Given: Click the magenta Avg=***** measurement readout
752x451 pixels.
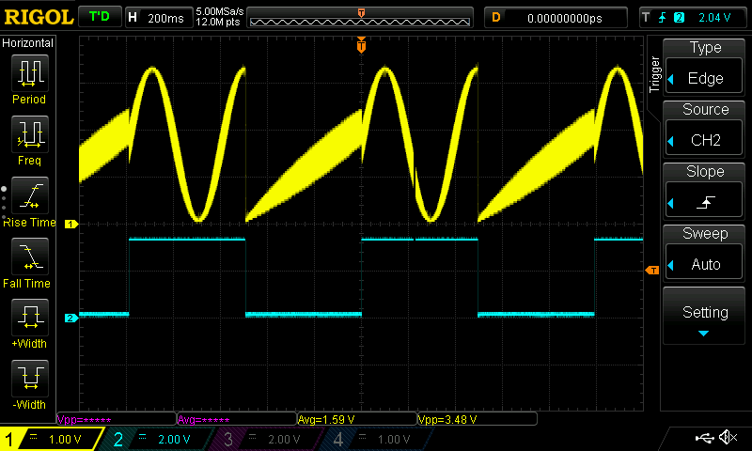Looking at the screenshot, I should click(x=237, y=419).
